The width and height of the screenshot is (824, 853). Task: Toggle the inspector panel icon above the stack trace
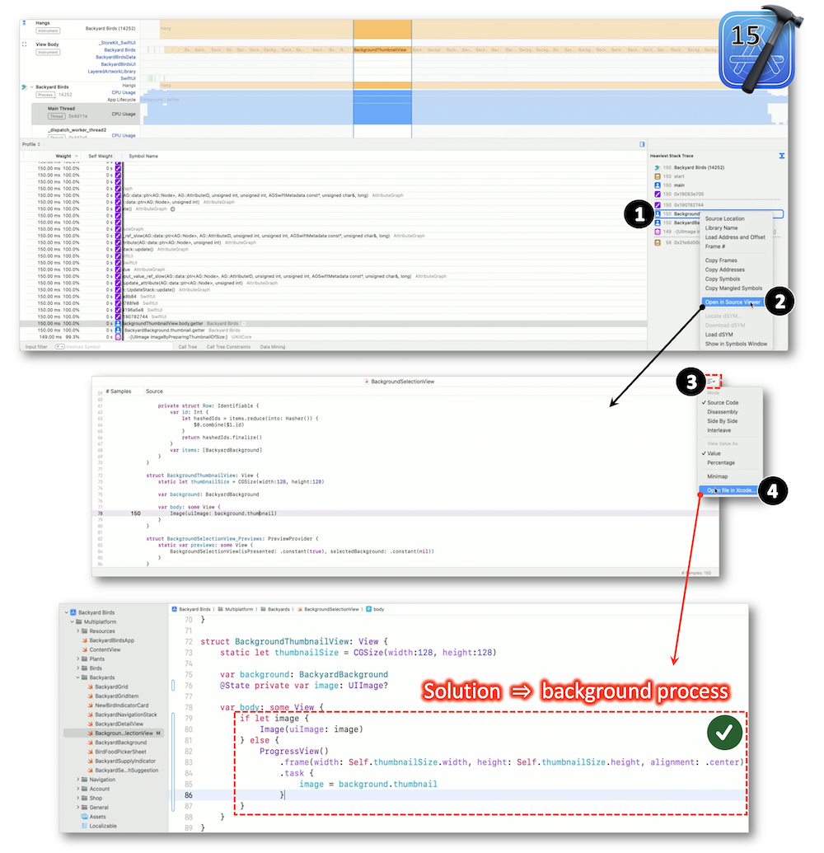642,144
